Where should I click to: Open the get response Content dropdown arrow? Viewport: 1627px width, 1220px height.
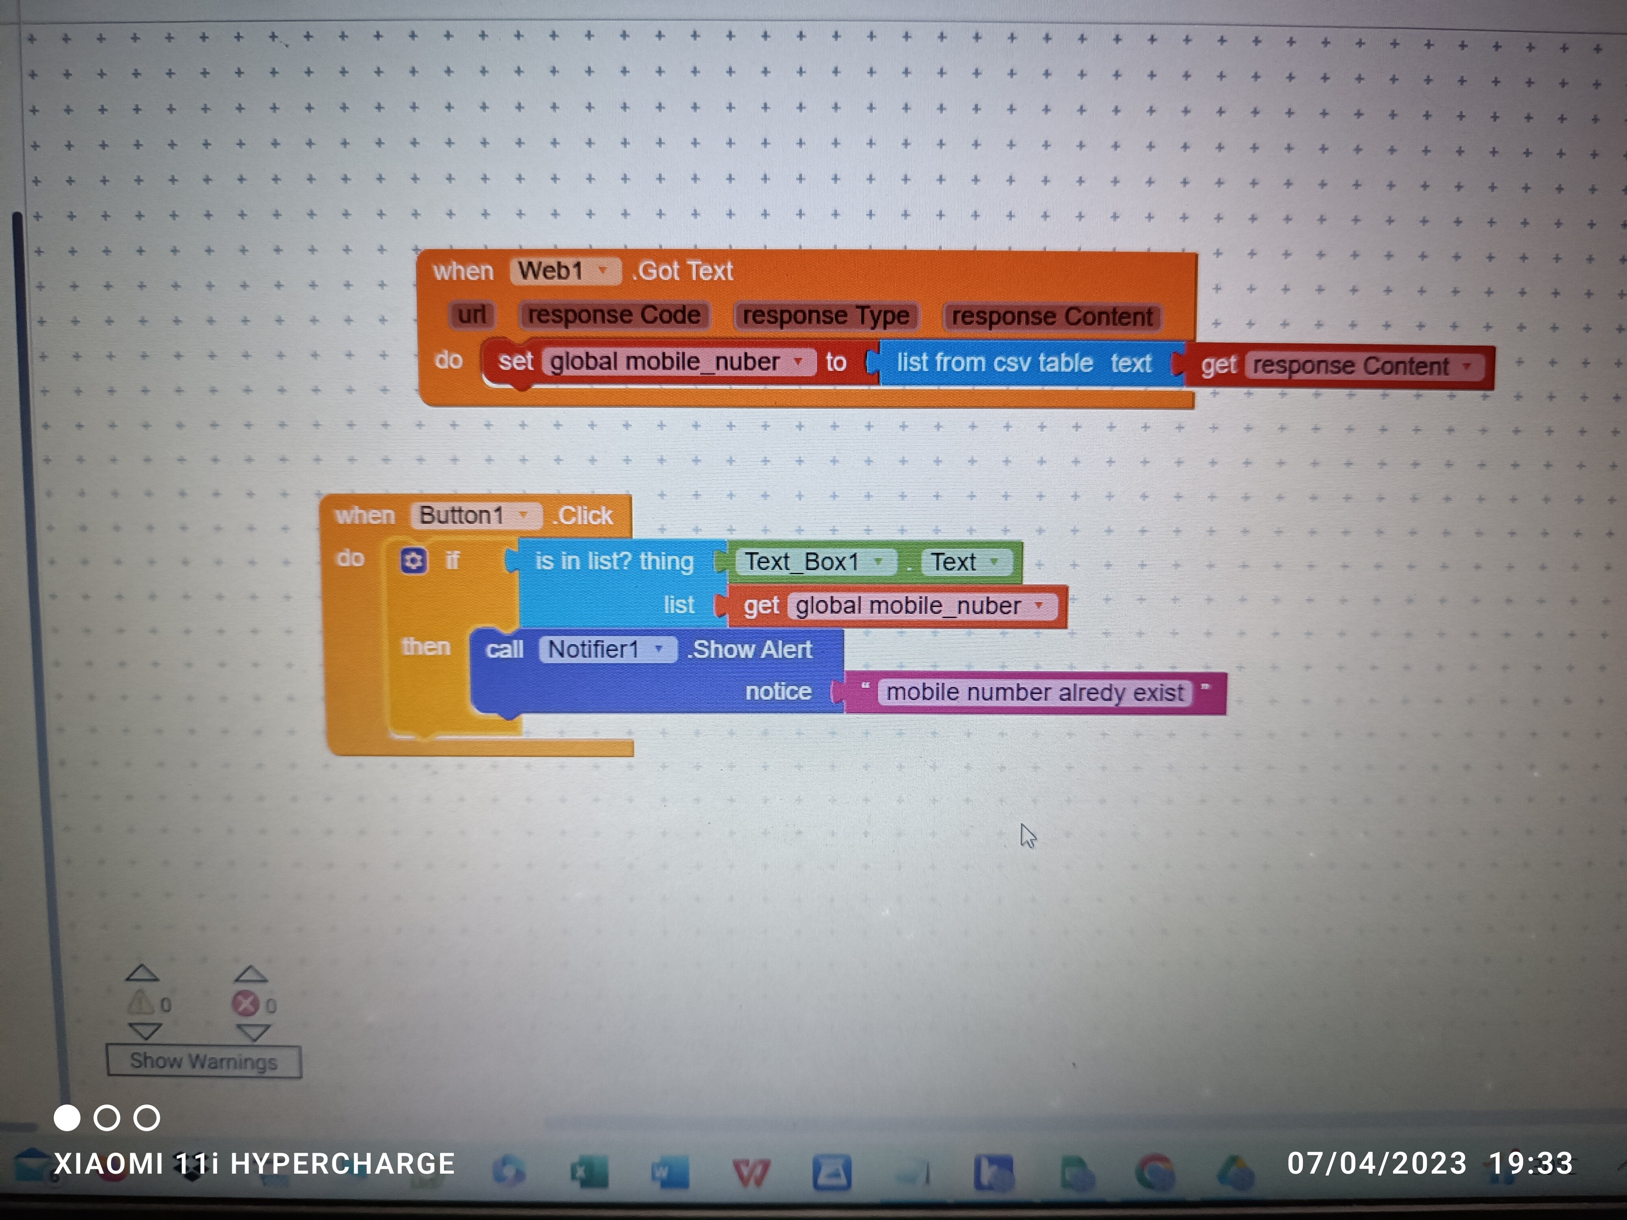tap(1468, 366)
